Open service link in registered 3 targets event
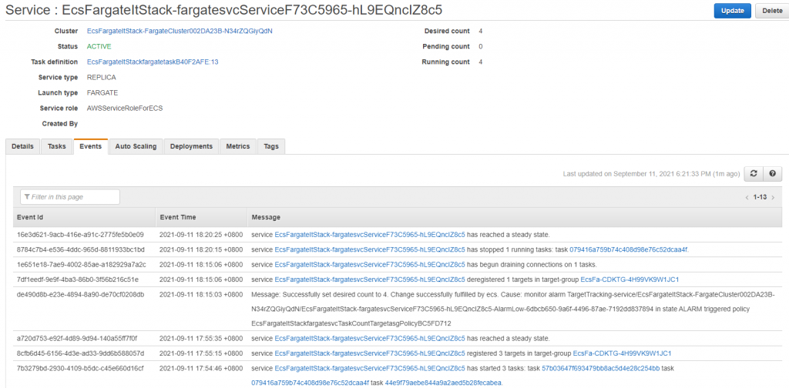The height and width of the screenshot is (388, 789). point(370,353)
